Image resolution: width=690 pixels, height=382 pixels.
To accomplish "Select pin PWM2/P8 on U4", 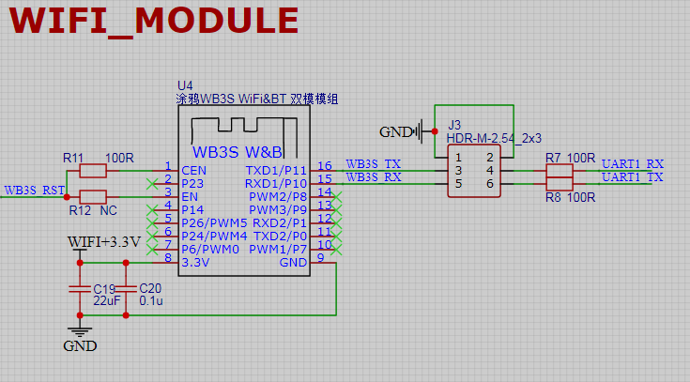I will [278, 197].
